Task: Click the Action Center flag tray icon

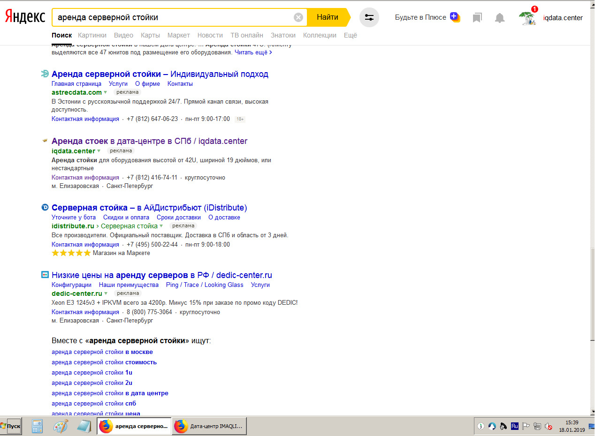Action: (526, 426)
